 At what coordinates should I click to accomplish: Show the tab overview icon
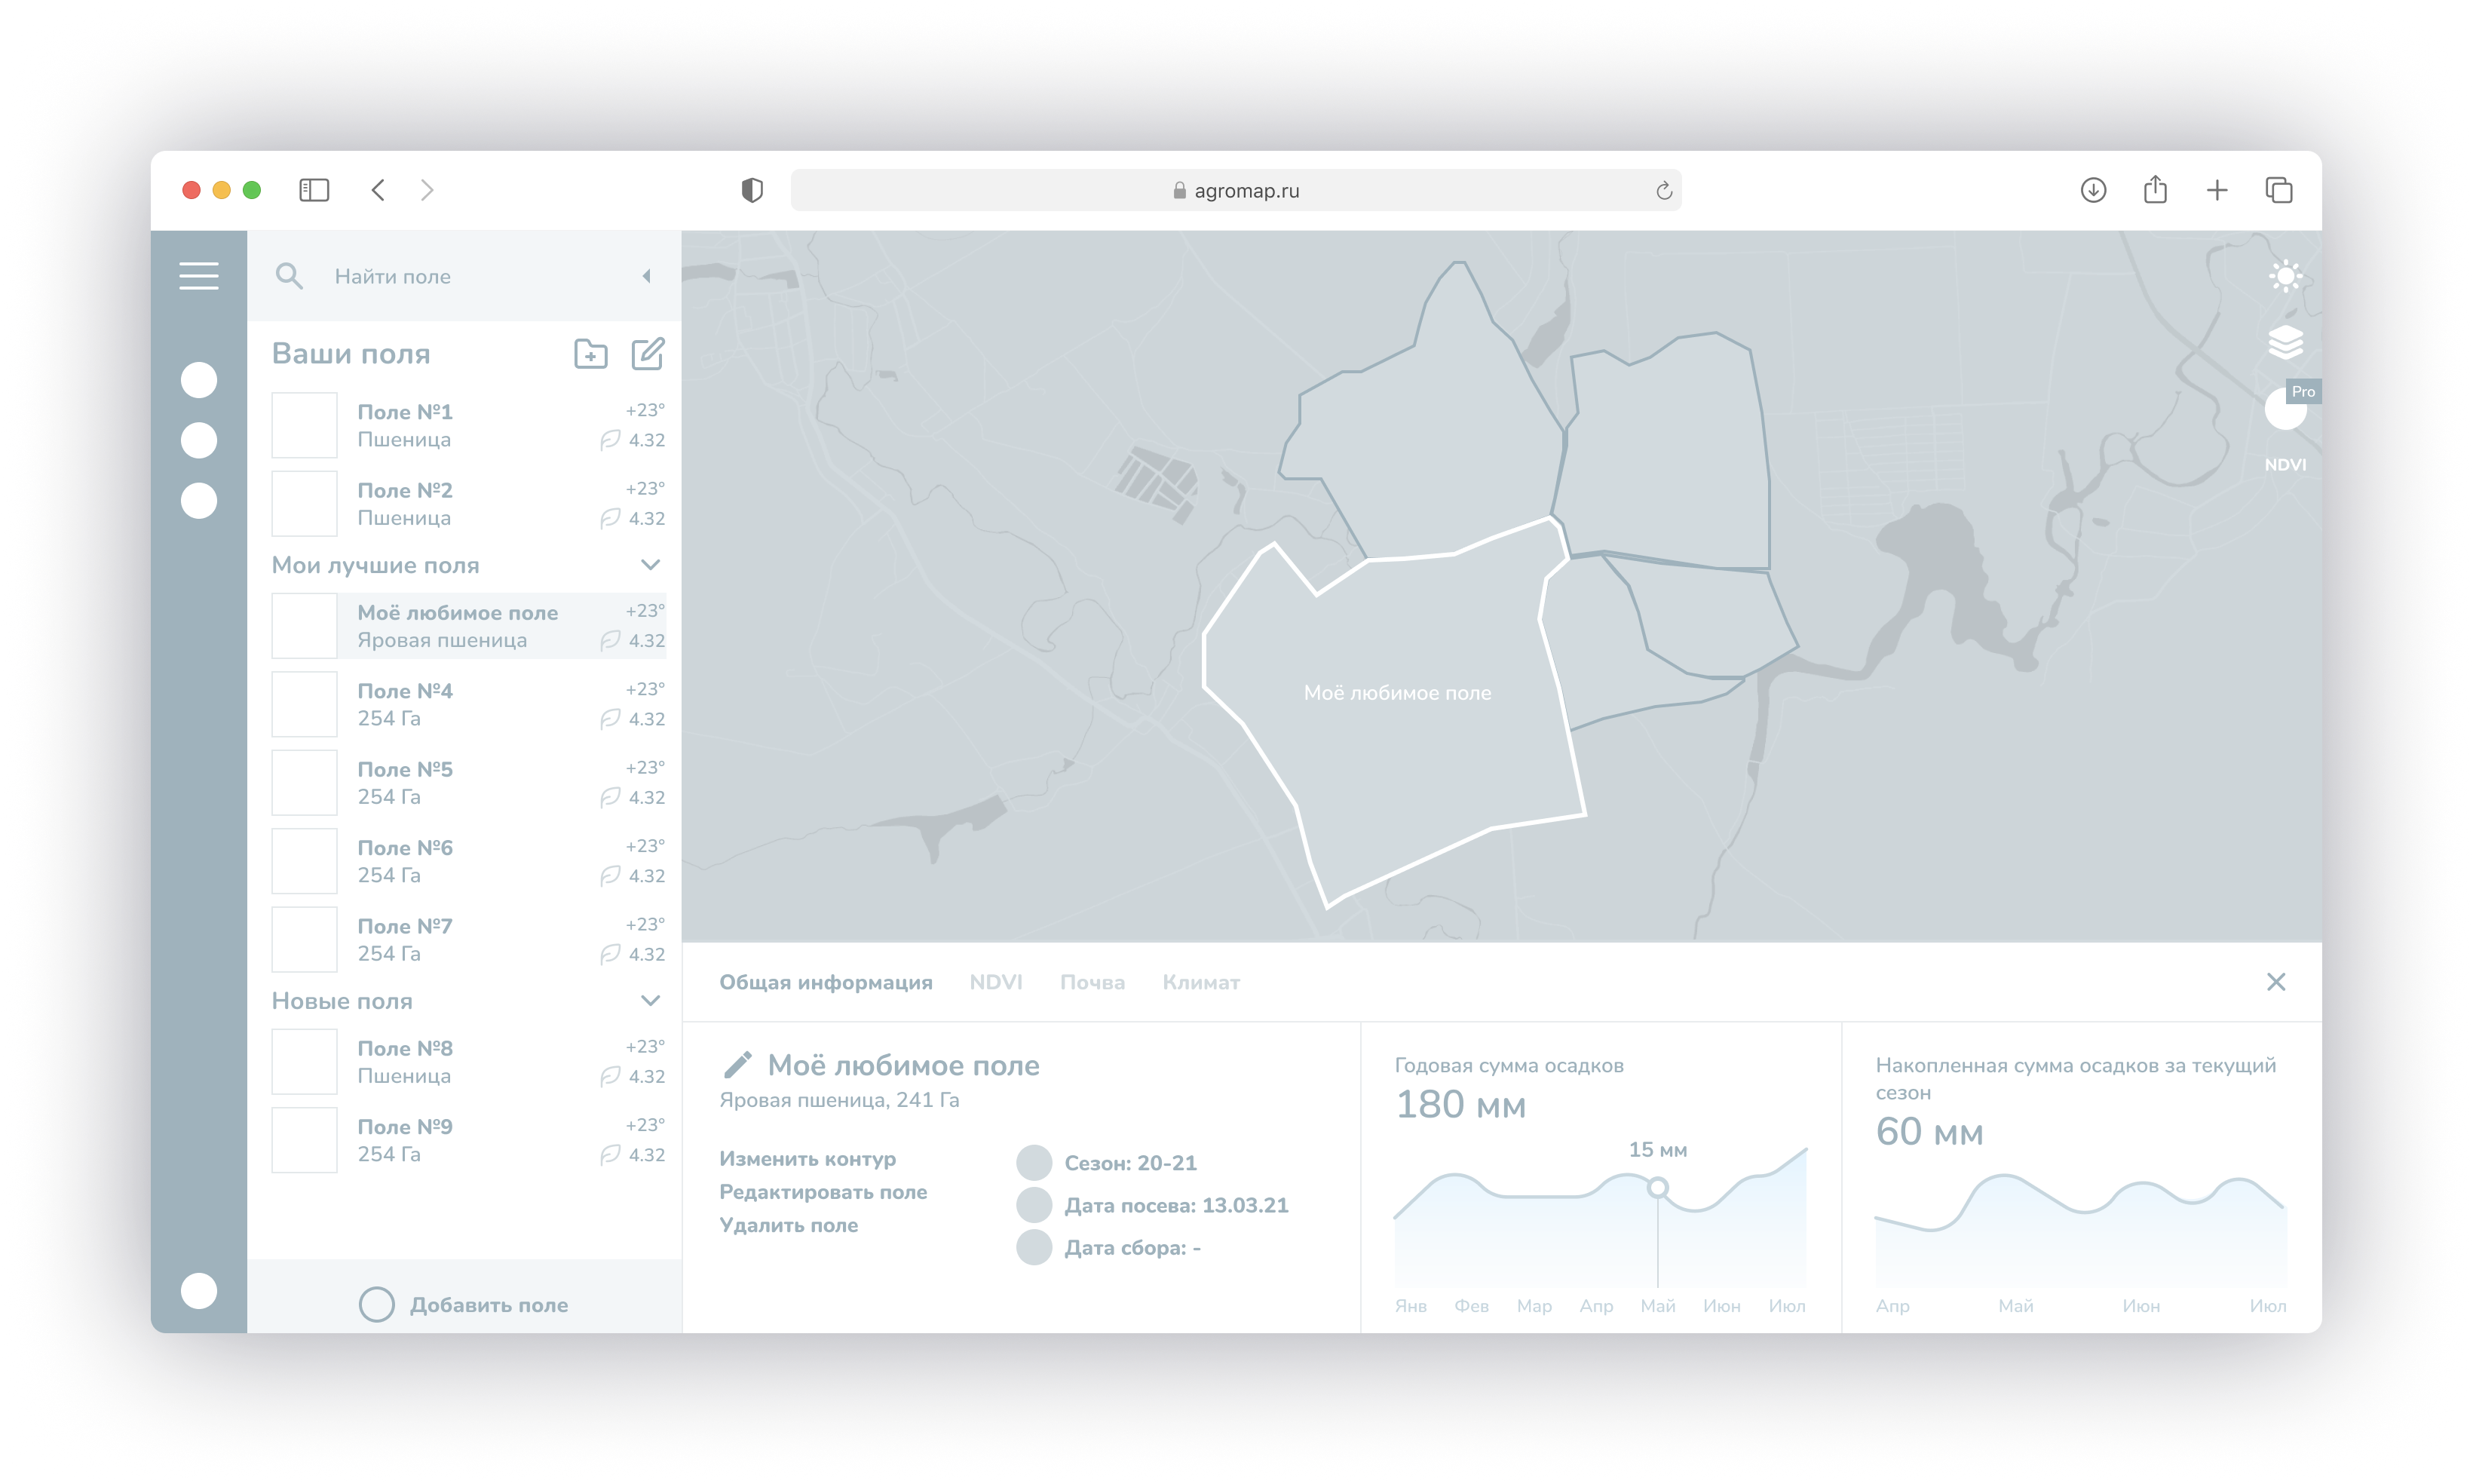[2278, 190]
